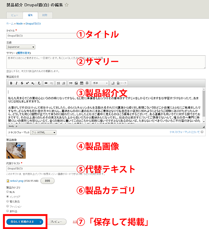Insert a horizontal line
This screenshot has width=209, height=229.
(x=87, y=83)
